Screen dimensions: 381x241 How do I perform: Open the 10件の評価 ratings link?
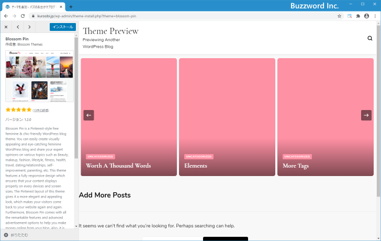pyautogui.click(x=41, y=111)
